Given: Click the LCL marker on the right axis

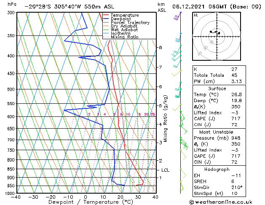Looking at the screenshot, I should coord(166,170).
